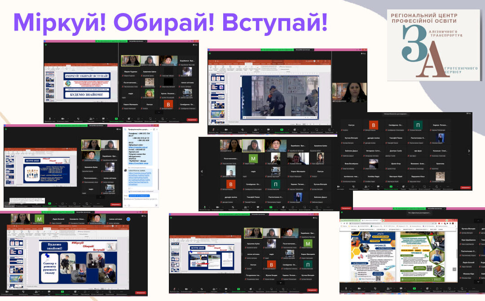Open More options in 'Будемо знайомі!' title-slide Zoom window

pos(174,119)
